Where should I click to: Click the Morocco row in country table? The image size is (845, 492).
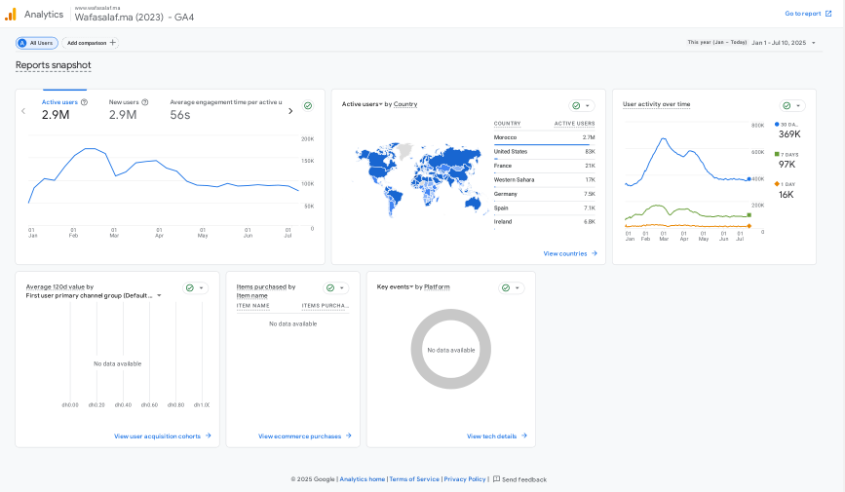click(544, 137)
